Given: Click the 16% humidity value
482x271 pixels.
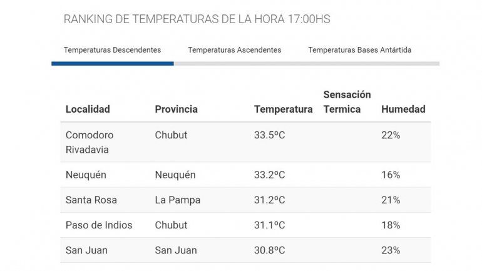Looking at the screenshot, I should [391, 175].
